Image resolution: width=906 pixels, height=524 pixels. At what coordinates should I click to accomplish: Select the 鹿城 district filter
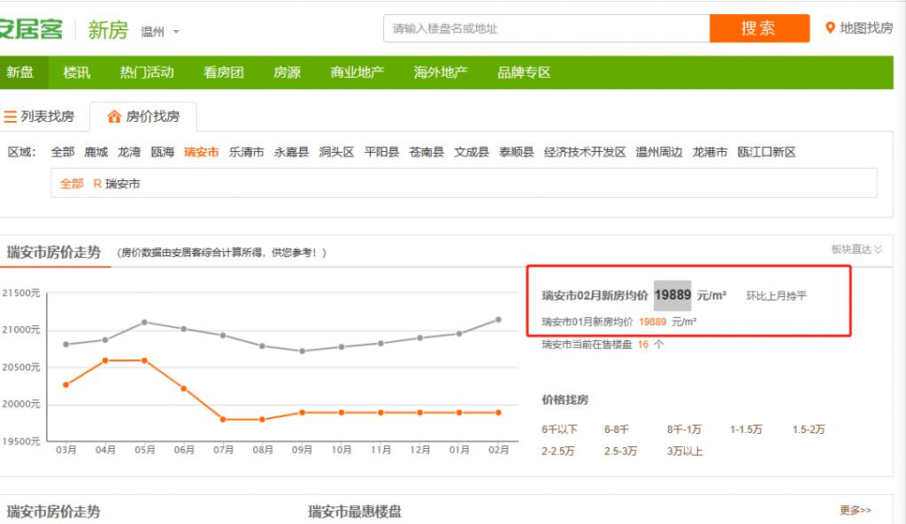(99, 151)
